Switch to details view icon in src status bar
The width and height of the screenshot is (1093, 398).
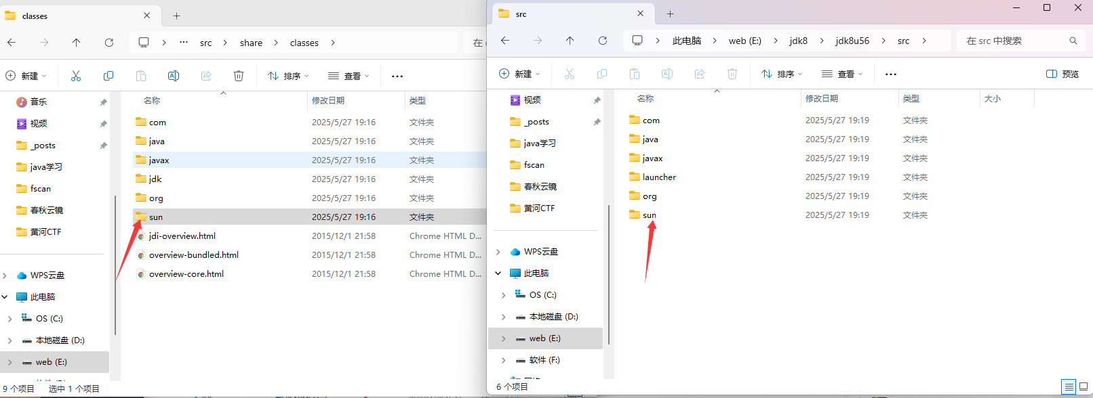(1069, 387)
